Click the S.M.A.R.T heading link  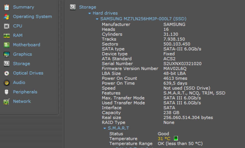click(118, 128)
